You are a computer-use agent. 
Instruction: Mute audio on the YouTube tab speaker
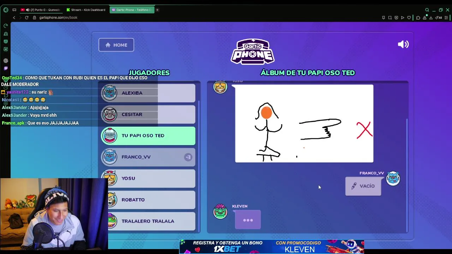click(x=28, y=10)
